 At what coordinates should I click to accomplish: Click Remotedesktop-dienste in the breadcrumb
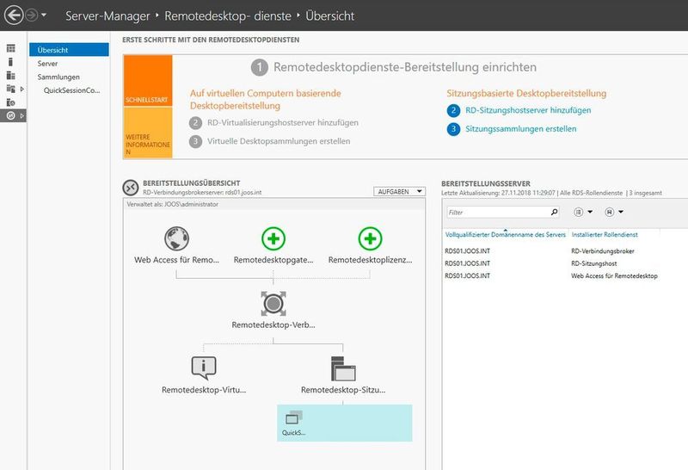tap(228, 16)
